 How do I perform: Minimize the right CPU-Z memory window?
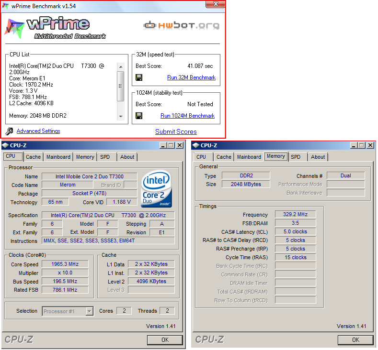(x=354, y=145)
